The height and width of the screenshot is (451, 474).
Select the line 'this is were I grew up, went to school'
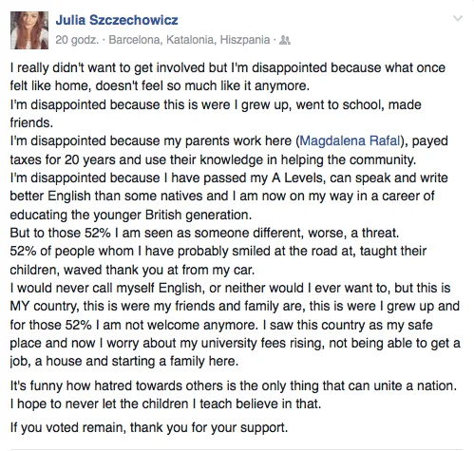[216, 104]
